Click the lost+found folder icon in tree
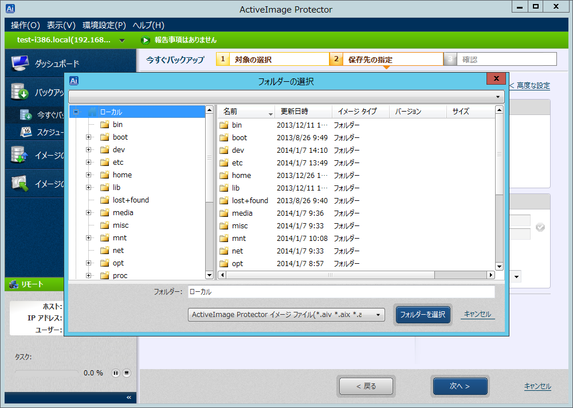This screenshot has height=408, width=573. [105, 200]
